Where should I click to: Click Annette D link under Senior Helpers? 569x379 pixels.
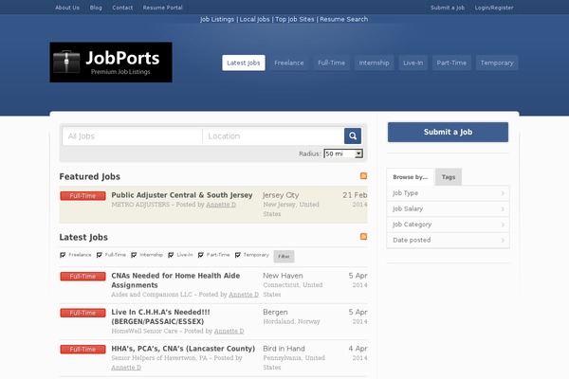click(126, 368)
